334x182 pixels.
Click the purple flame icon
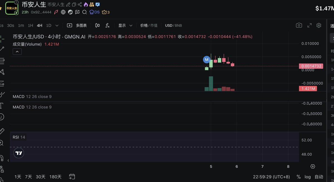pos(86,4)
